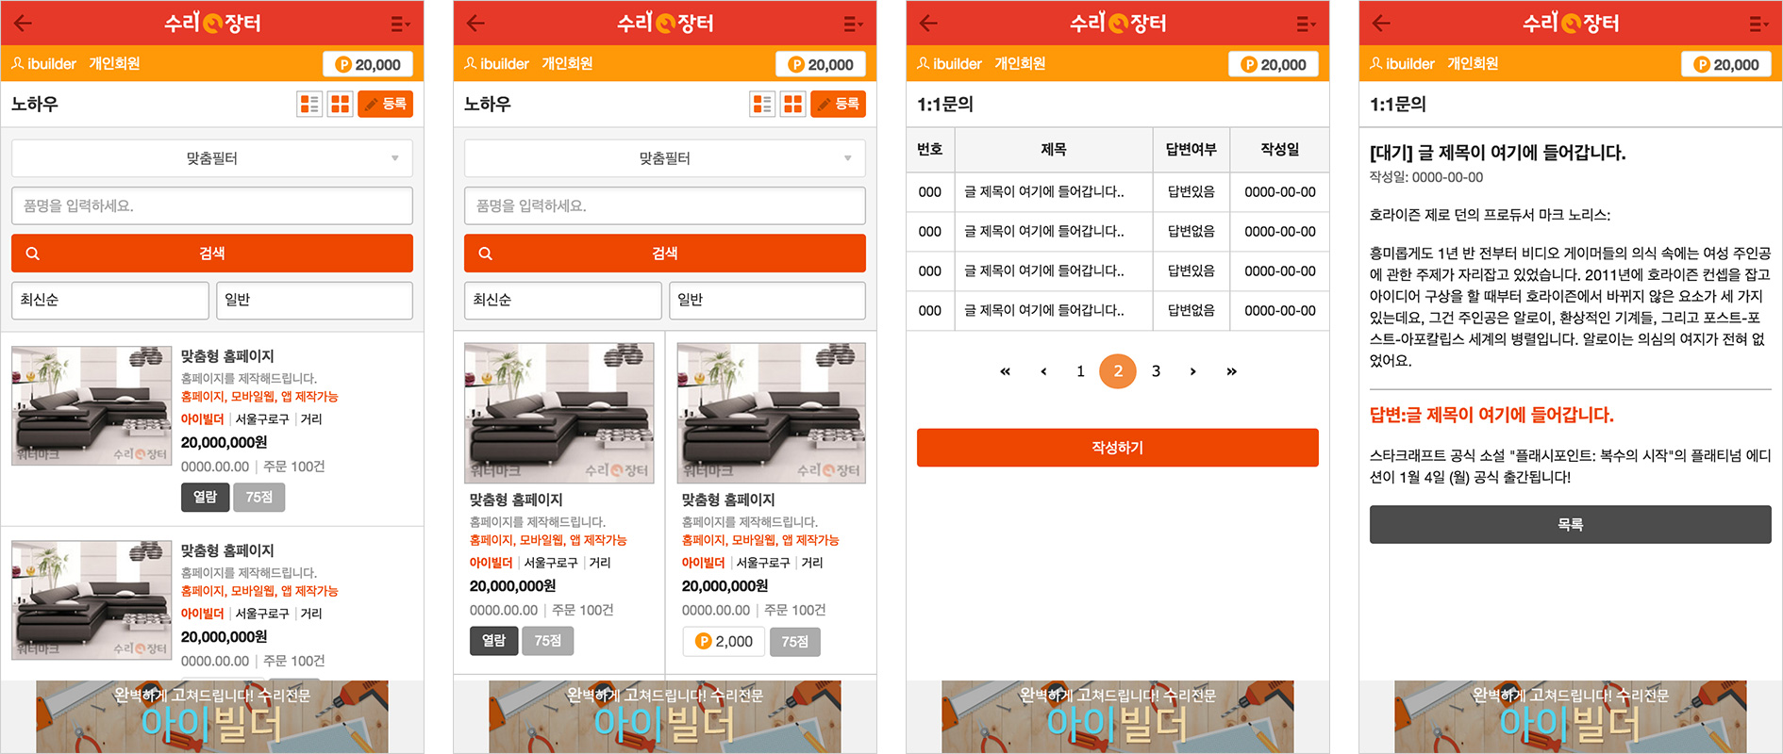Open the 최신순 sort dropdown on the grid-layout 노하우 screen

tap(562, 300)
